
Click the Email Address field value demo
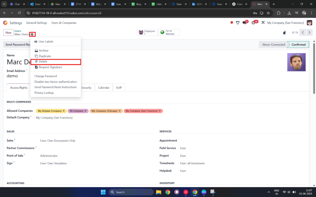coord(12,76)
